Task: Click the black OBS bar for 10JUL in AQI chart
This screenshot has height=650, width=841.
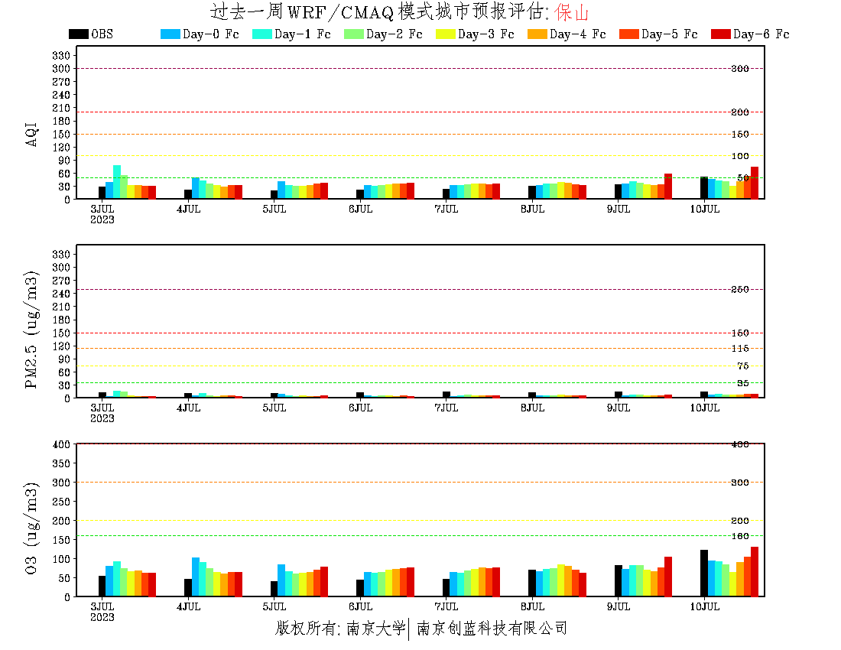Action: tap(704, 187)
